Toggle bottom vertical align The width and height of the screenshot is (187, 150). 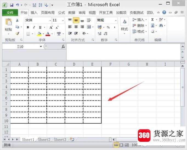tap(82, 21)
